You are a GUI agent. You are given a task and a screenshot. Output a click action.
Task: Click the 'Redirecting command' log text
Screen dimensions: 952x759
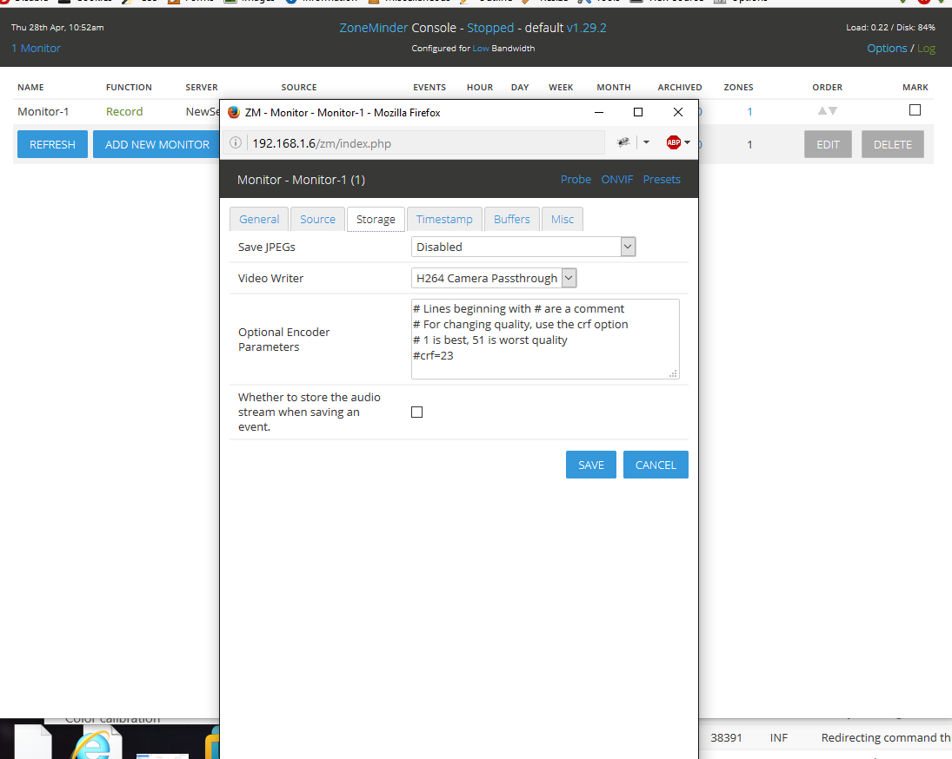886,738
